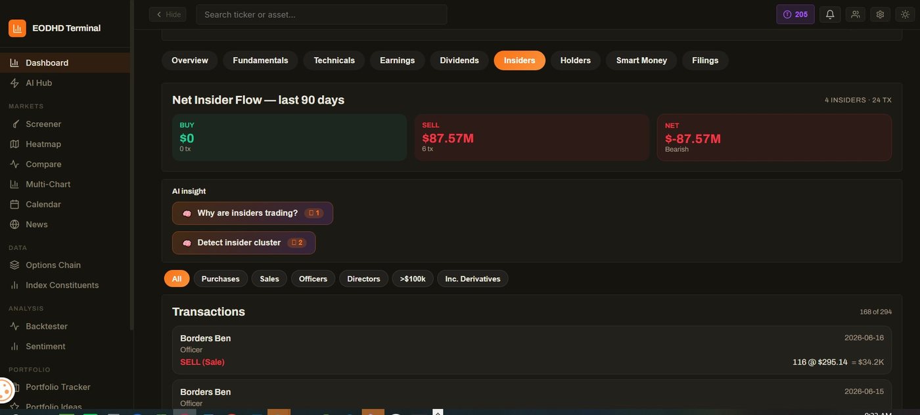This screenshot has height=415, width=920.
Task: Click the Index Constituents chart icon
Action: coord(14,286)
